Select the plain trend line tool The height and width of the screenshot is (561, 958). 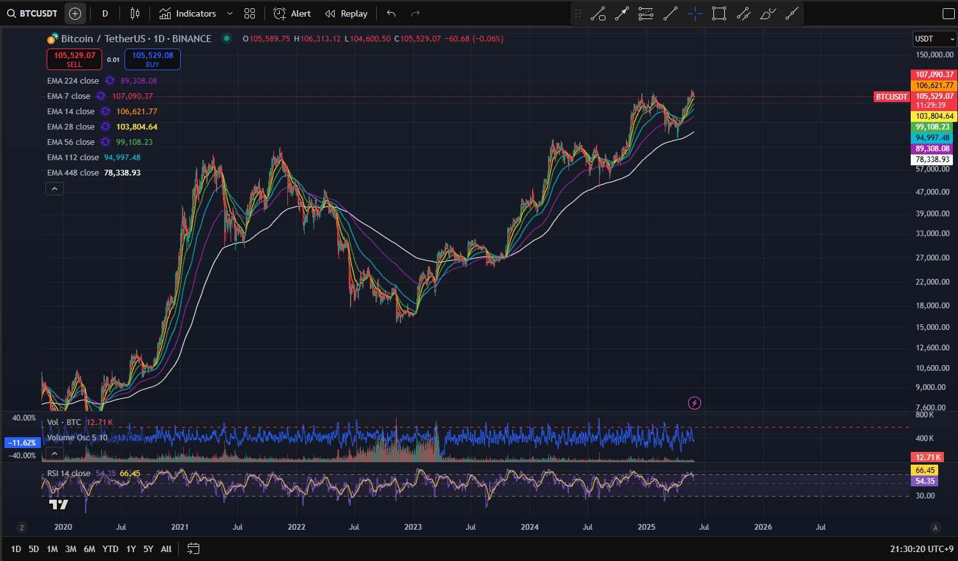(671, 13)
